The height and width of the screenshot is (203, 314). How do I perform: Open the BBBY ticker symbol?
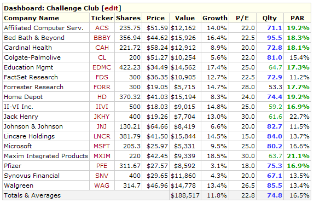[x=102, y=38]
